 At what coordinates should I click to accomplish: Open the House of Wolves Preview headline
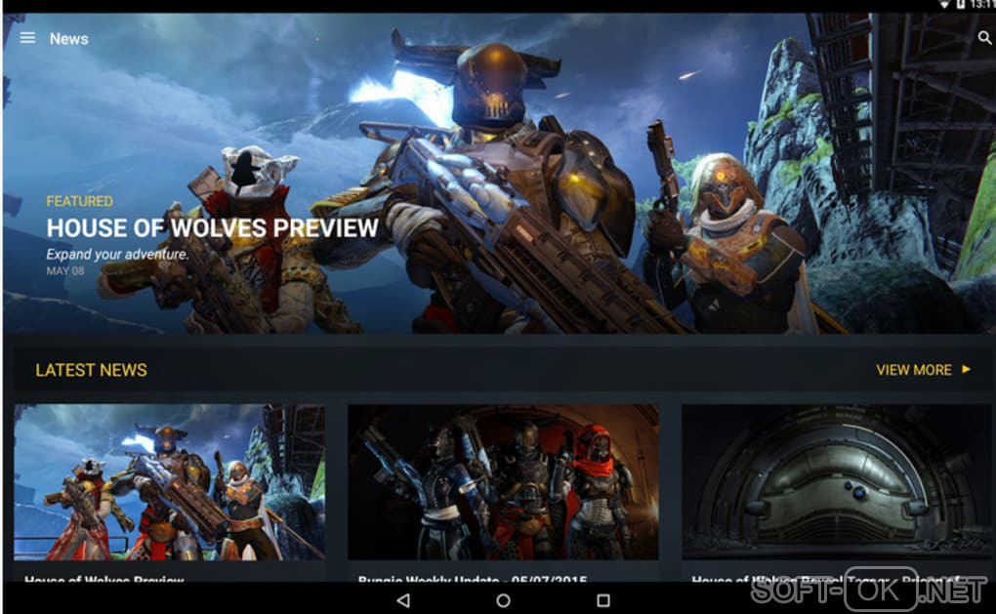point(212,228)
